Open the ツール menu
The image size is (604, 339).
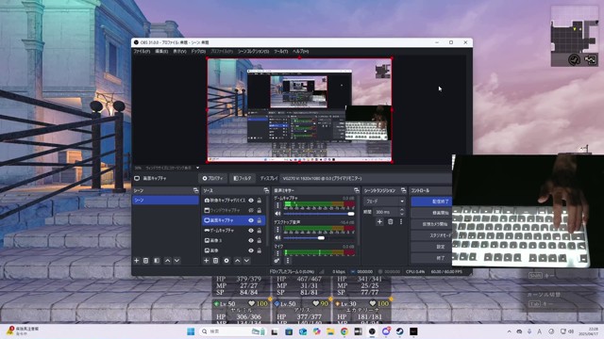tap(281, 52)
